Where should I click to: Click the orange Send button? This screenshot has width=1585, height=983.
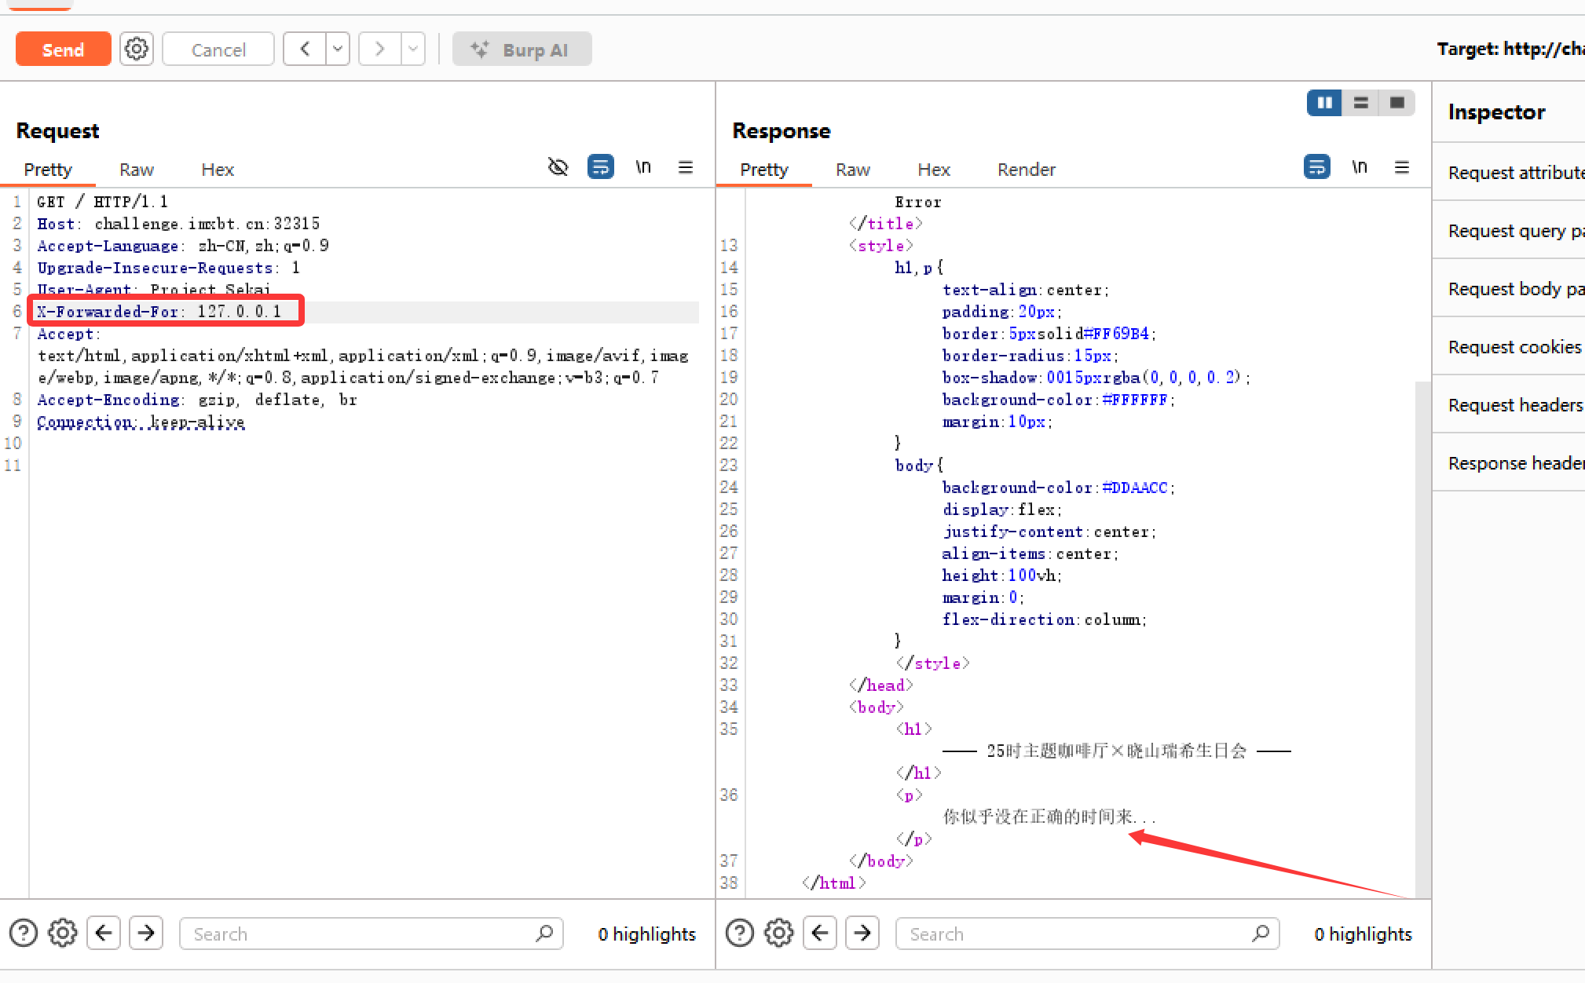tap(63, 49)
